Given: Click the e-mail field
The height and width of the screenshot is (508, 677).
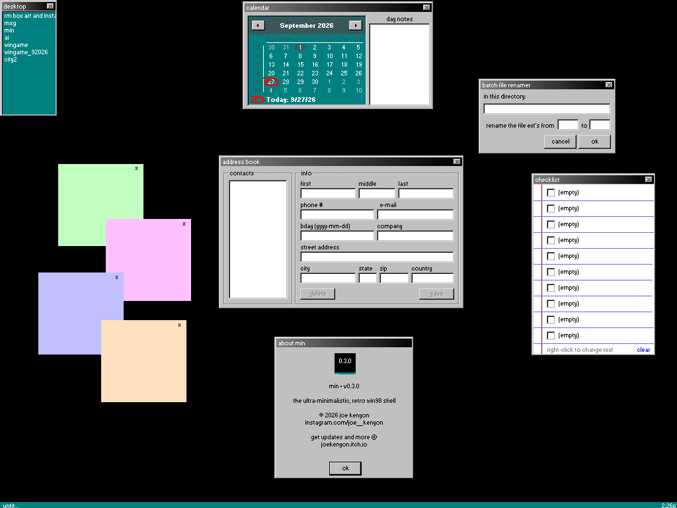Looking at the screenshot, I should coord(415,214).
